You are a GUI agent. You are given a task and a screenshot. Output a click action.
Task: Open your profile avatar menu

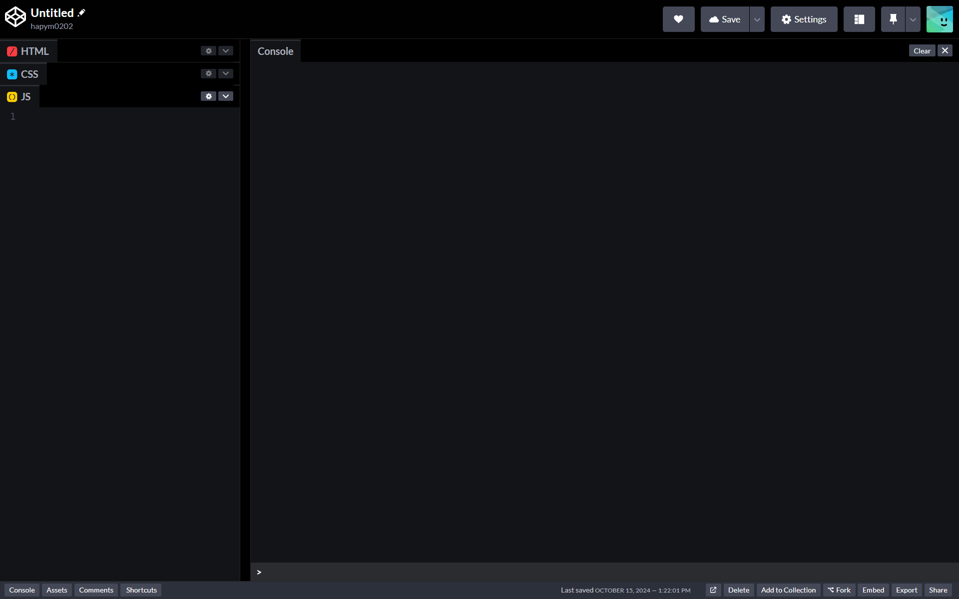[x=940, y=19]
